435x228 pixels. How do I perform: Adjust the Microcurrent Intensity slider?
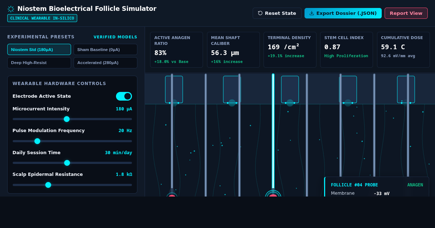point(72,119)
